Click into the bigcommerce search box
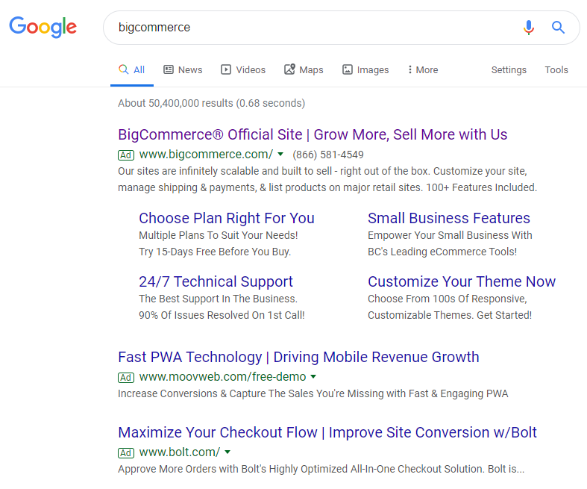 click(313, 28)
